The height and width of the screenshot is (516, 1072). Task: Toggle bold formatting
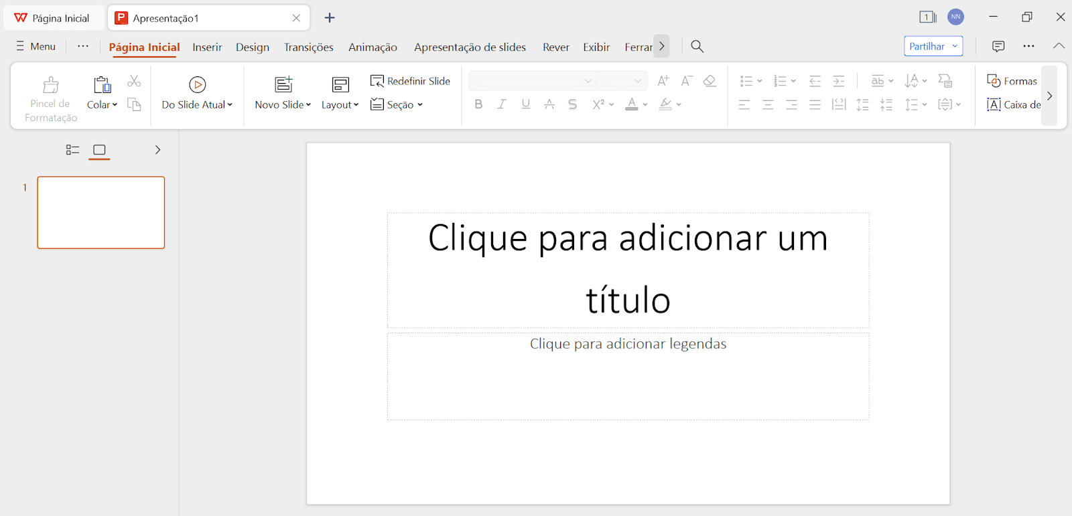[x=478, y=104]
